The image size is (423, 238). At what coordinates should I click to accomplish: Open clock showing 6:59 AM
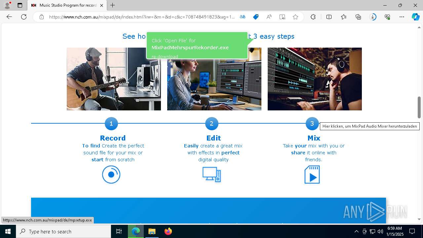tap(394, 231)
